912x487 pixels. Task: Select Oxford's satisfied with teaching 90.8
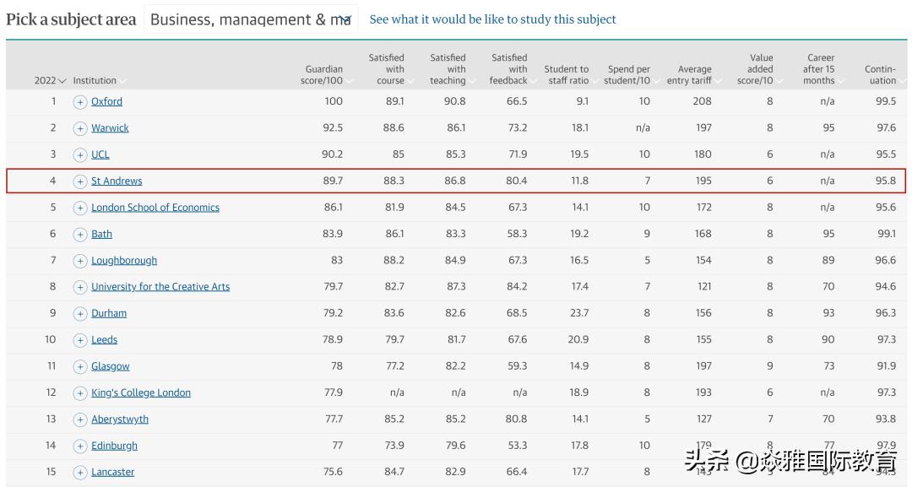(x=455, y=101)
